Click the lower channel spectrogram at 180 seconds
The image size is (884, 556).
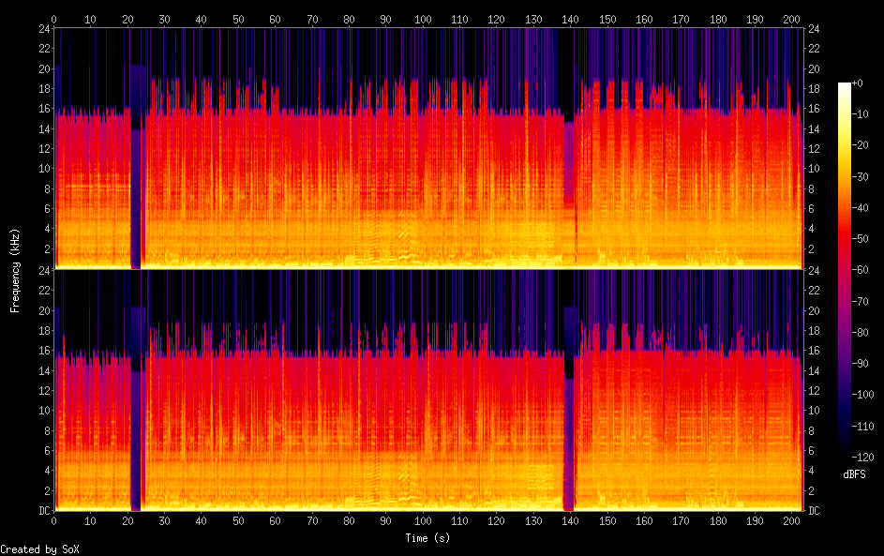[718, 422]
